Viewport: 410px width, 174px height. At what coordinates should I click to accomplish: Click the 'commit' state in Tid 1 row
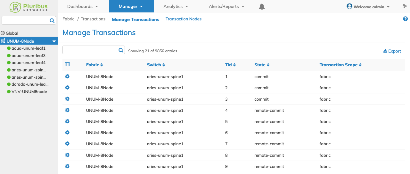point(261,77)
